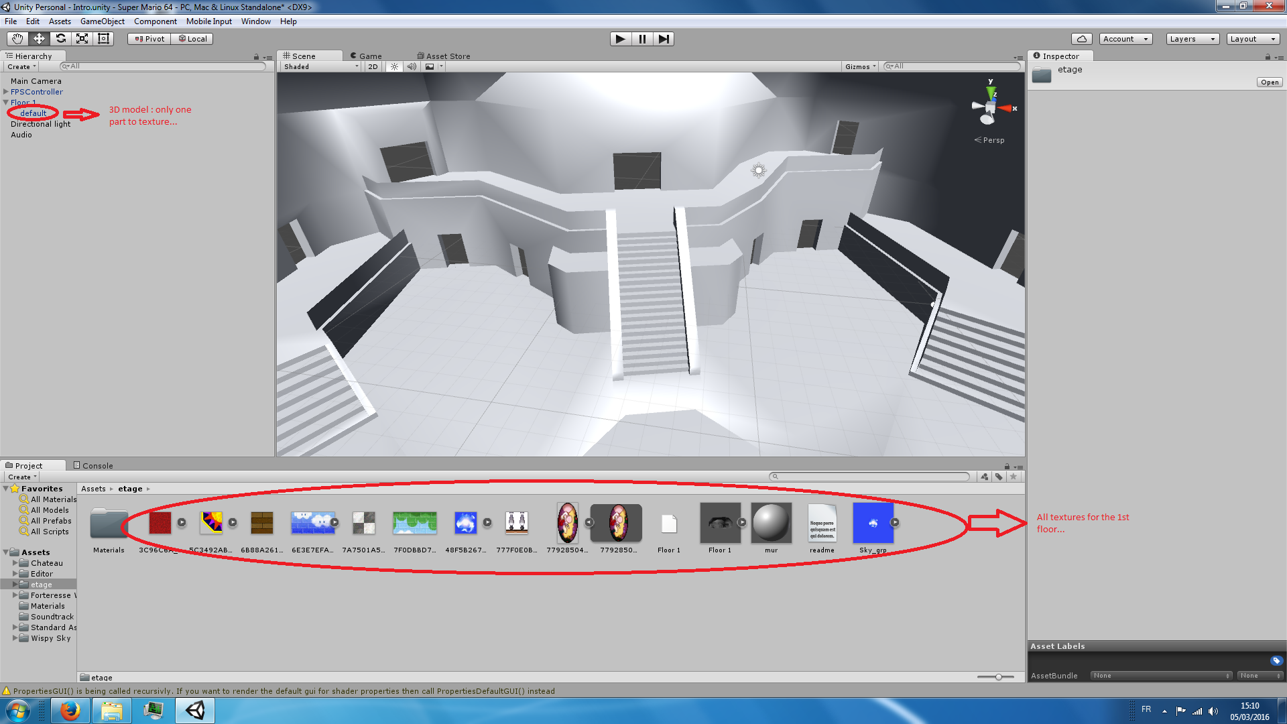This screenshot has width=1287, height=724.
Task: Toggle Pivot/Center handle position
Action: point(149,39)
